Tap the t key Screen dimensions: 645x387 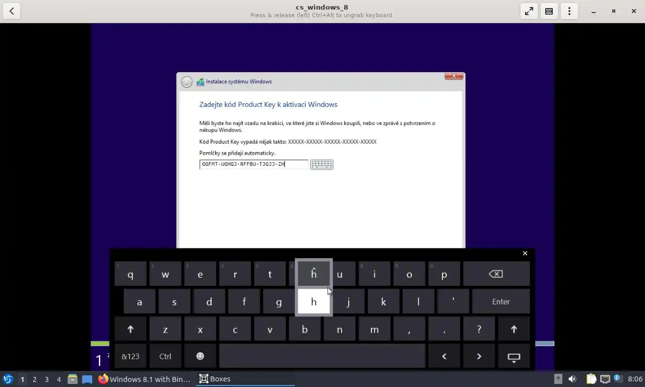point(270,274)
